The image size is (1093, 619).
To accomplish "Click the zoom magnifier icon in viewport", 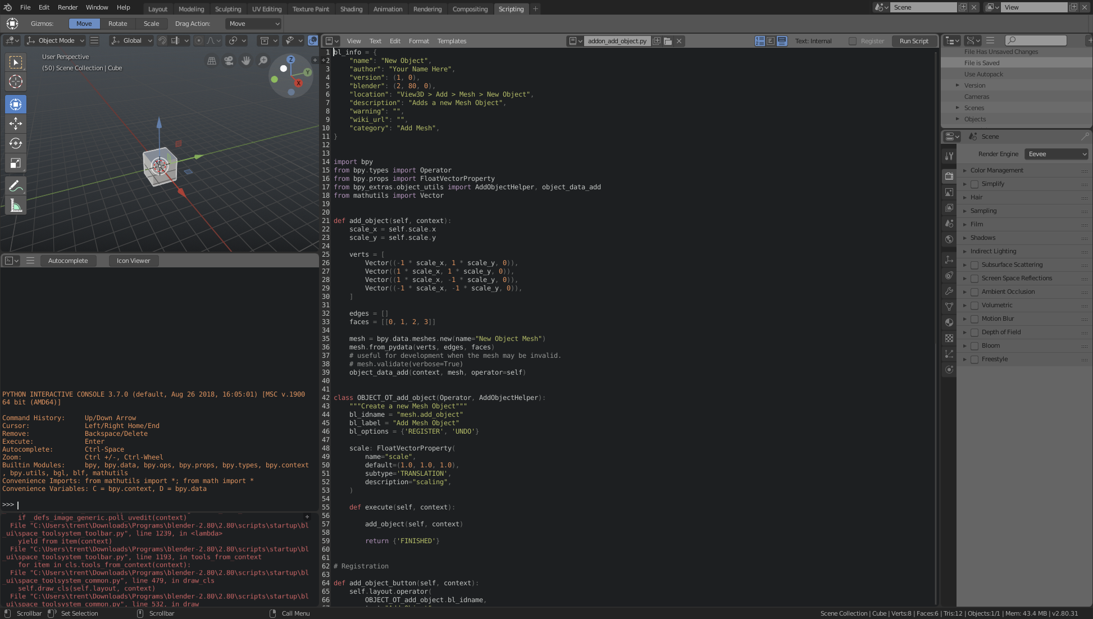I will pyautogui.click(x=263, y=61).
